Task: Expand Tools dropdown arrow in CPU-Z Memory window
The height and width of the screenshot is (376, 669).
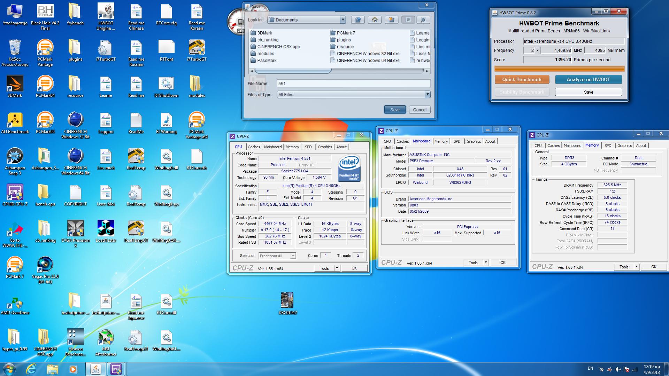Action: tap(637, 267)
